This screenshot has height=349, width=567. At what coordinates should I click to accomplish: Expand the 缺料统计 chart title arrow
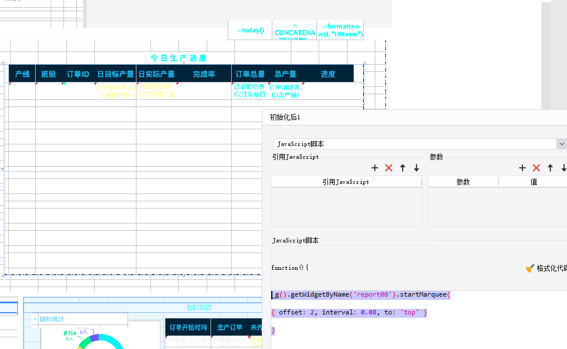pos(35,319)
